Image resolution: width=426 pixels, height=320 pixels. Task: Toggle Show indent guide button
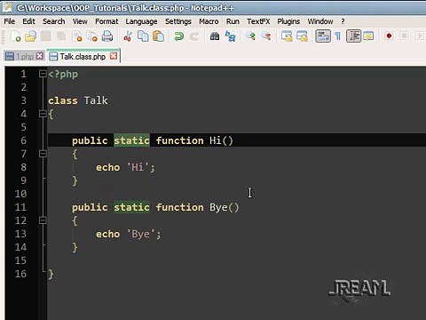coord(353,36)
